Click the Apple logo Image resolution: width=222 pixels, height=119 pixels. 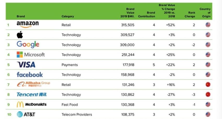tap(20, 34)
